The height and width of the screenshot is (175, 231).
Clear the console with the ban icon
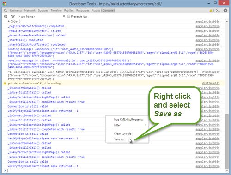6,16
